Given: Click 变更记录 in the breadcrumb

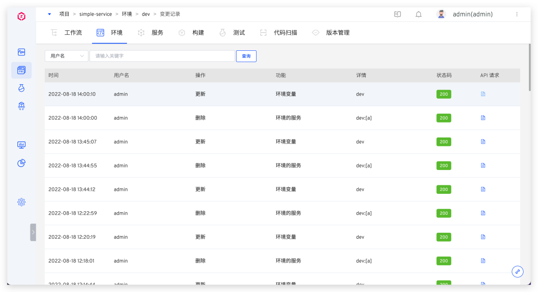Looking at the screenshot, I should [x=170, y=14].
